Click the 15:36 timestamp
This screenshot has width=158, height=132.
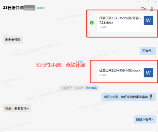pos(79,61)
